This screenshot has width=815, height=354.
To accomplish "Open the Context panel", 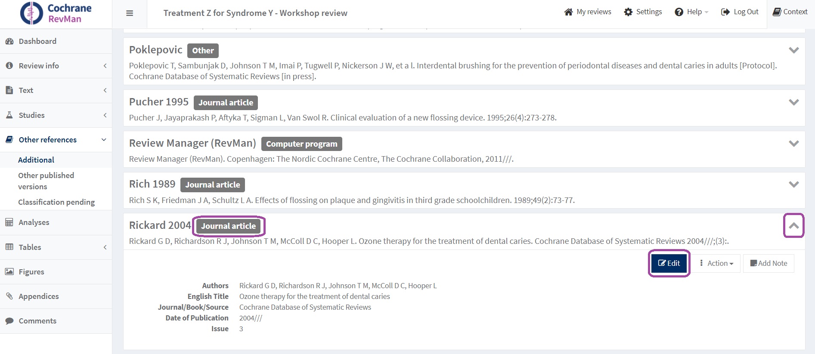I will tap(790, 12).
